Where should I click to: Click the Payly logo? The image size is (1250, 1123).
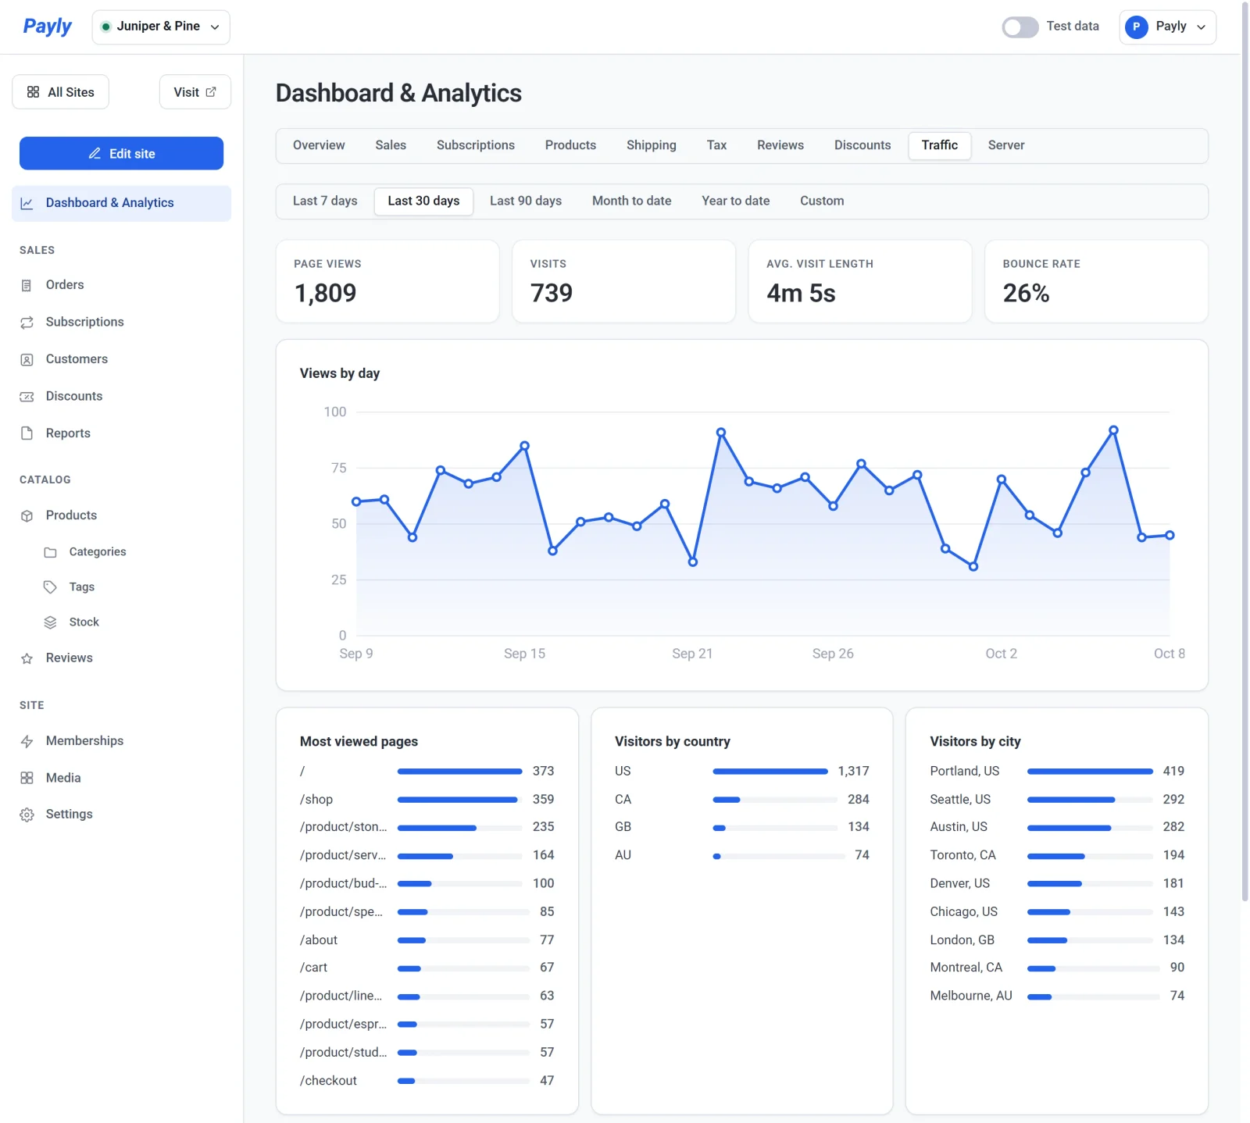[x=47, y=27]
